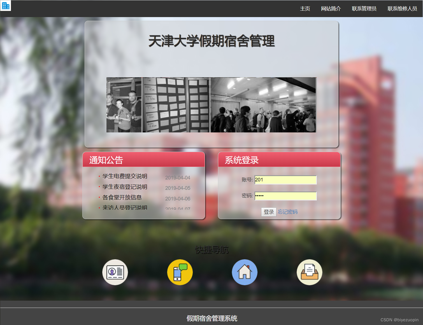Image resolution: width=423 pixels, height=325 pixels.
Task: Click date 2019-04-06 in notices
Action: pyautogui.click(x=178, y=199)
